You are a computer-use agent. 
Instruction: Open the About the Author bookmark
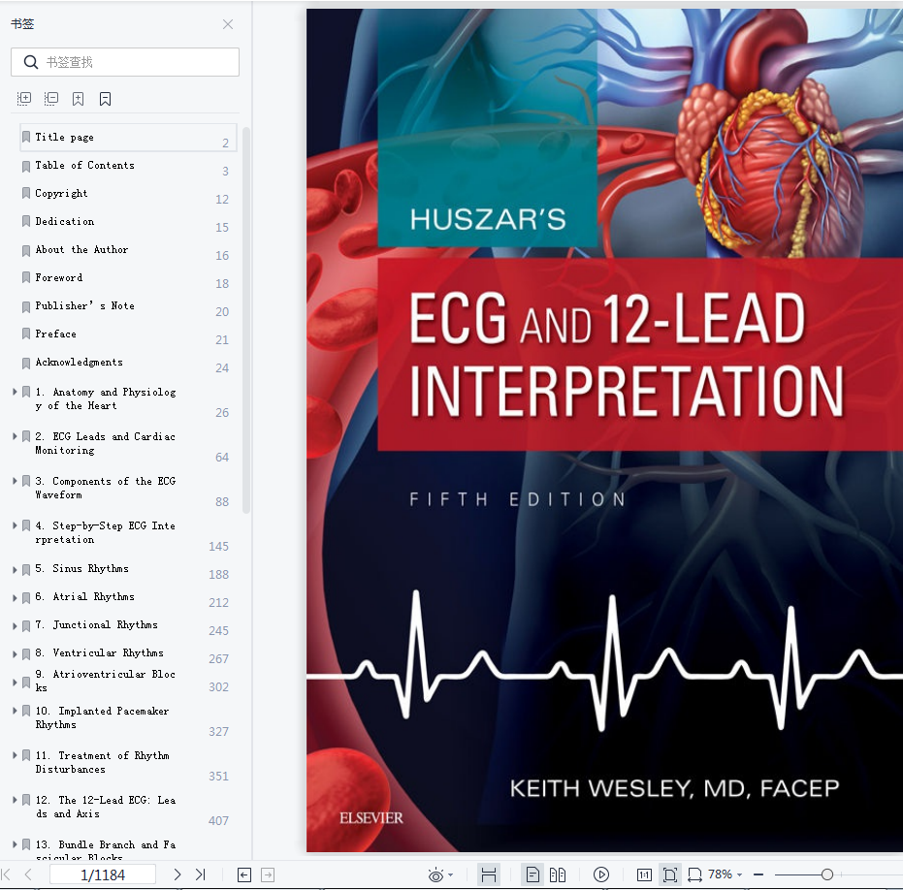click(128, 250)
